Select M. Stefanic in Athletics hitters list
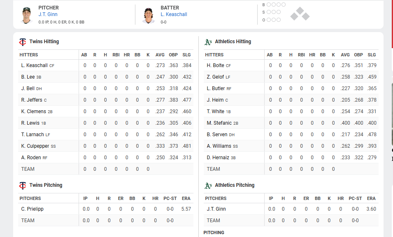Image resolution: width=393 pixels, height=237 pixels. pos(219,123)
